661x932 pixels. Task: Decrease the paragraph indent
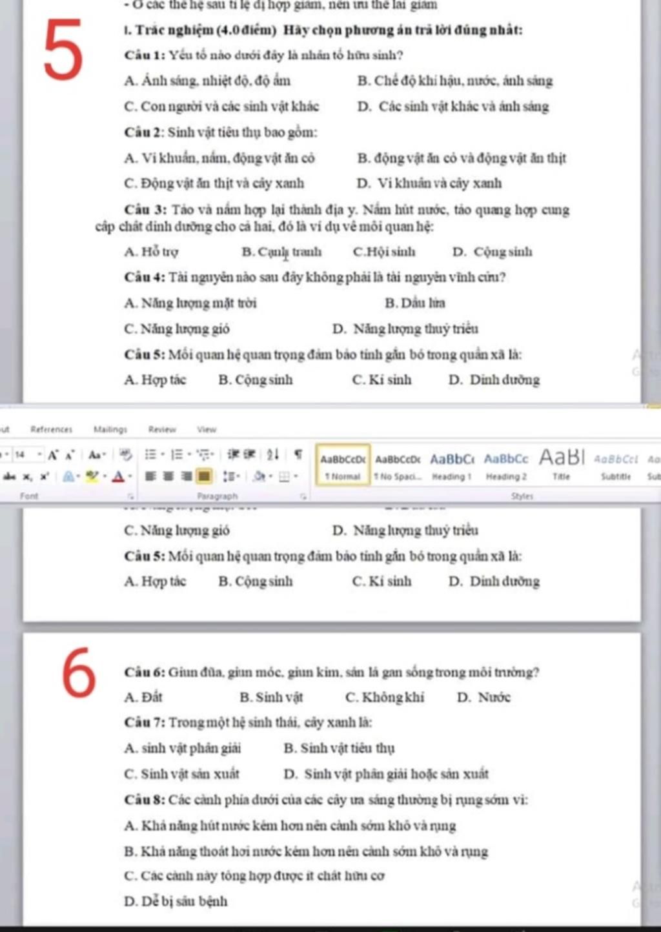click(x=232, y=454)
